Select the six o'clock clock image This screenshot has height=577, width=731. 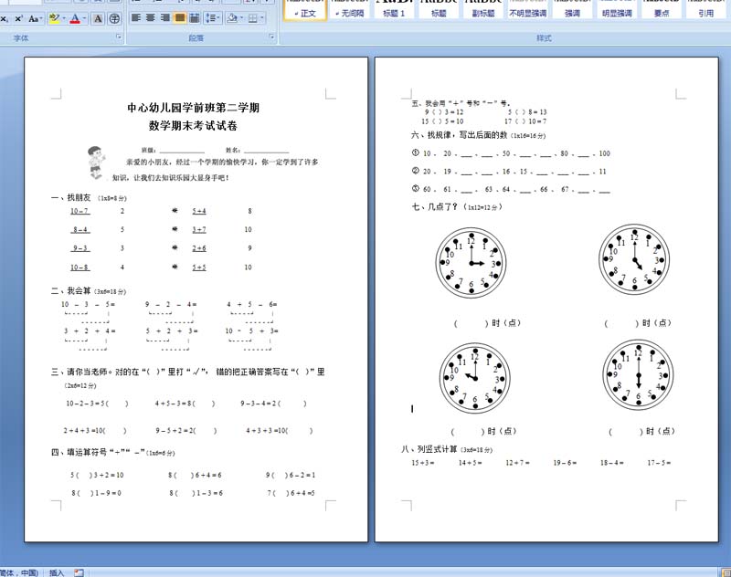(x=638, y=375)
